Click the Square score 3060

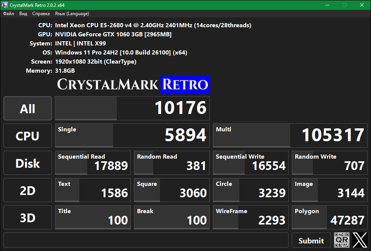click(172, 190)
